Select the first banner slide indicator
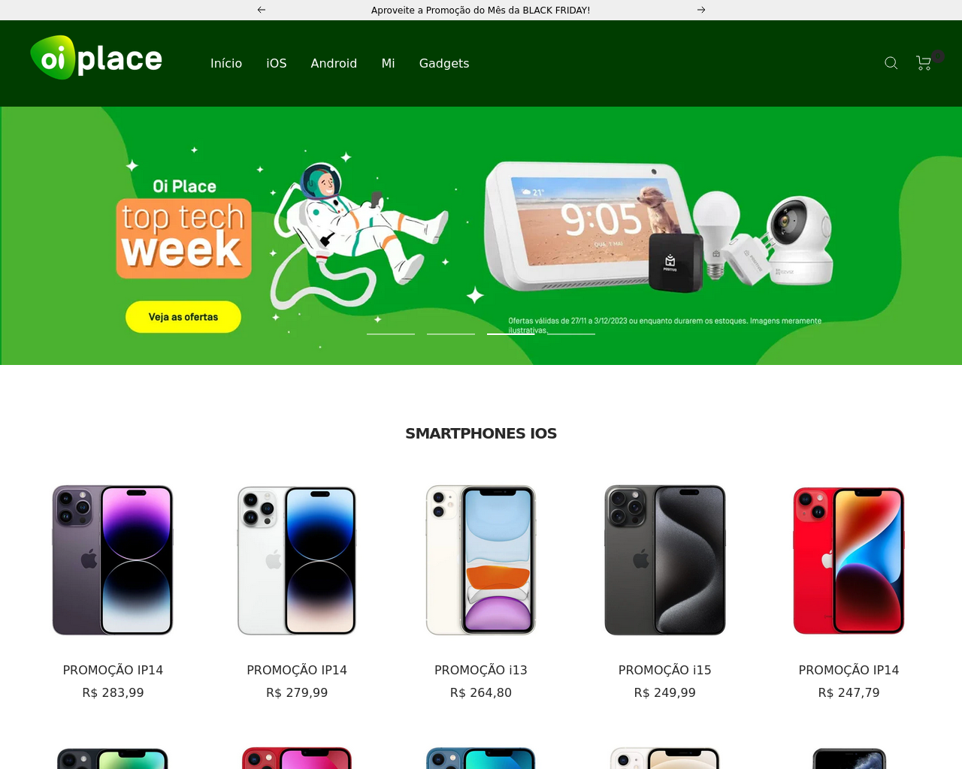Screen dimensions: 962x769 (391, 333)
